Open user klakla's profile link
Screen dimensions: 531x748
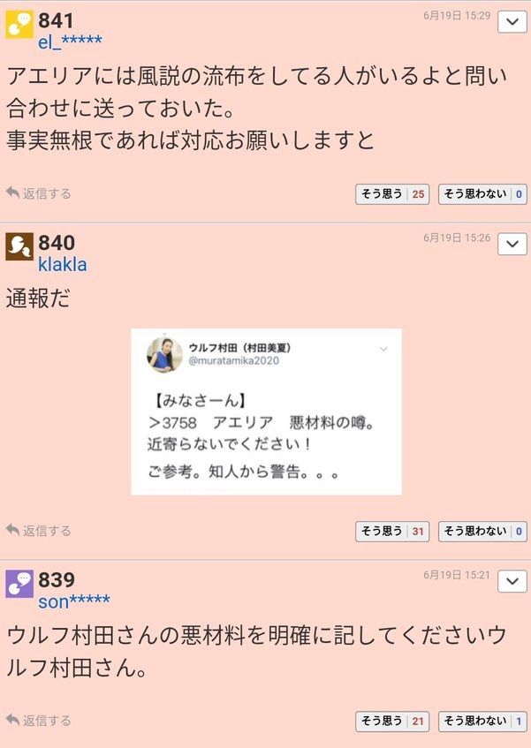63,265
